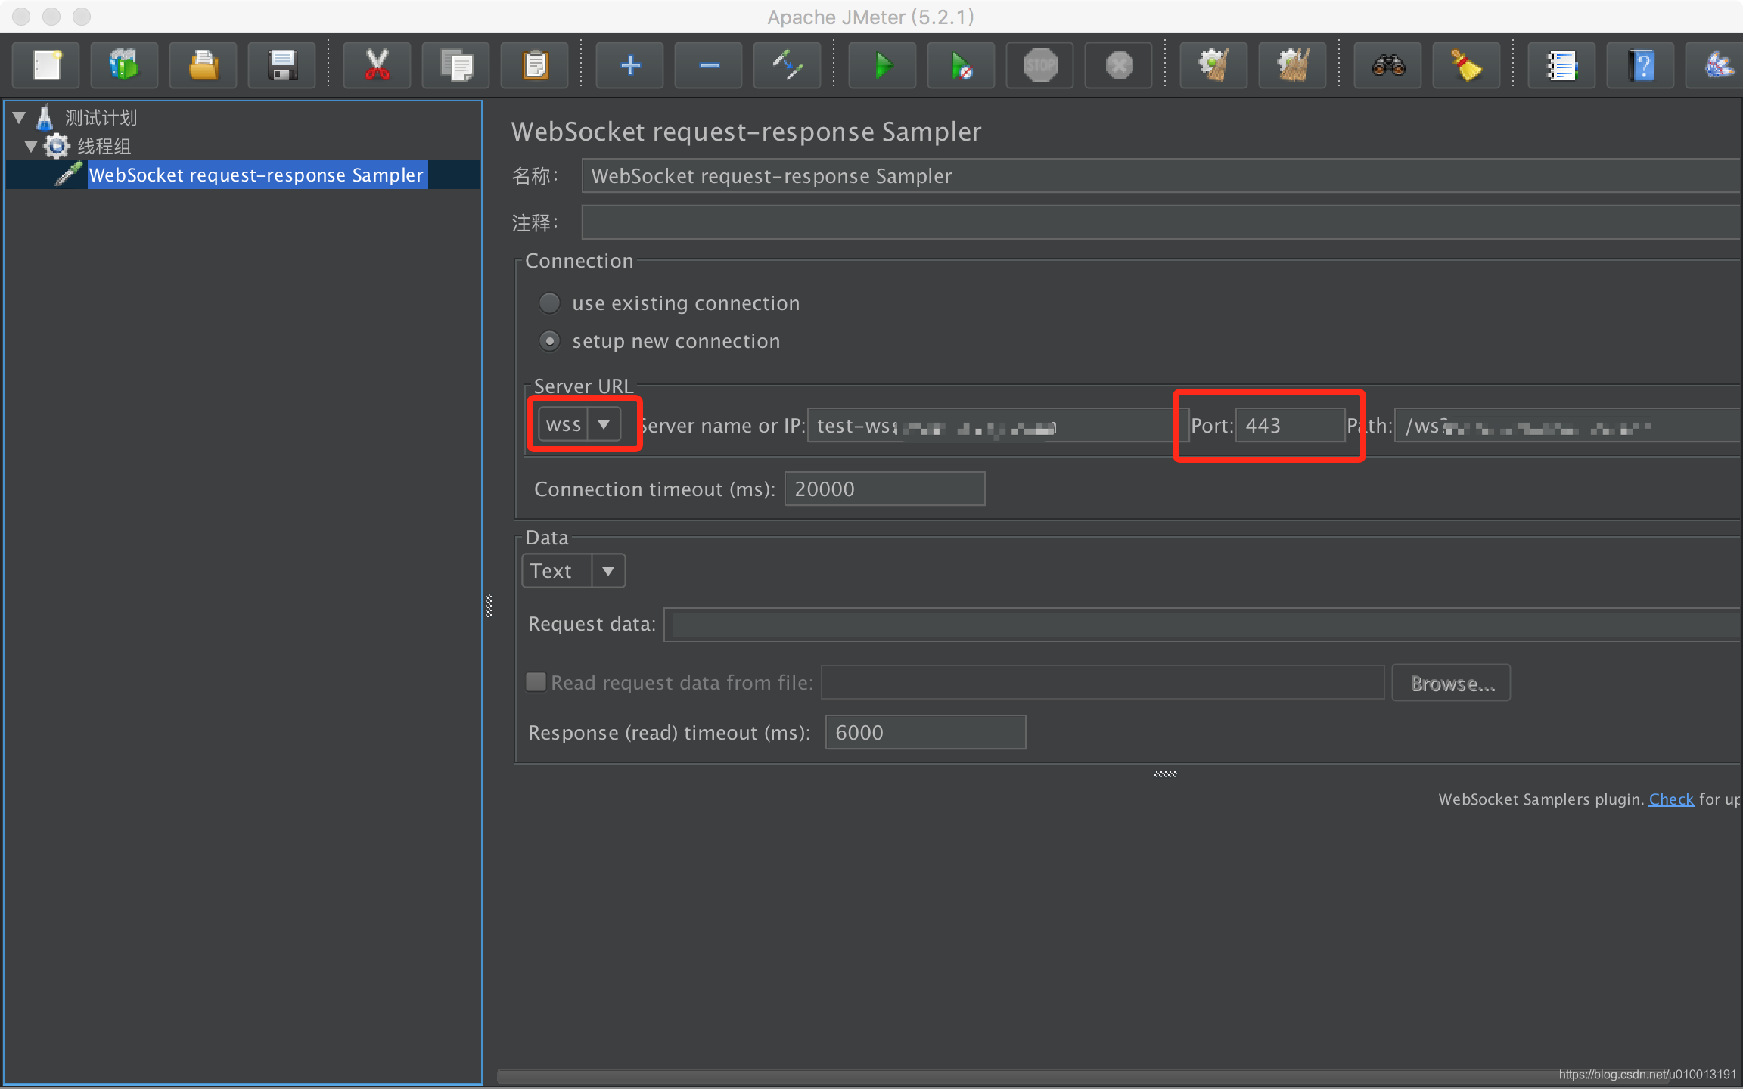Click the Check link for updates
The height and width of the screenshot is (1089, 1743).
pos(1671,799)
